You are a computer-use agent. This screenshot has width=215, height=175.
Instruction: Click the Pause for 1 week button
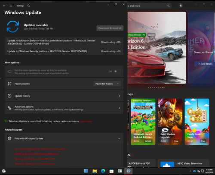(104, 84)
